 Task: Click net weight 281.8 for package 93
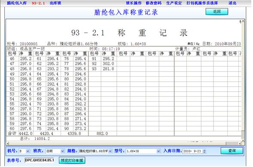coord(108,69)
